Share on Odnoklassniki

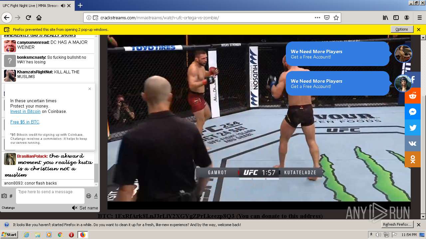413,159
